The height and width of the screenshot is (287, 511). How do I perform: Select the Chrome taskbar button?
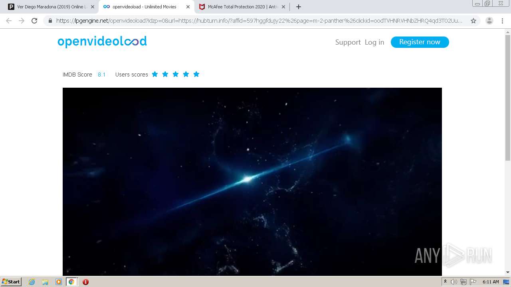71,282
